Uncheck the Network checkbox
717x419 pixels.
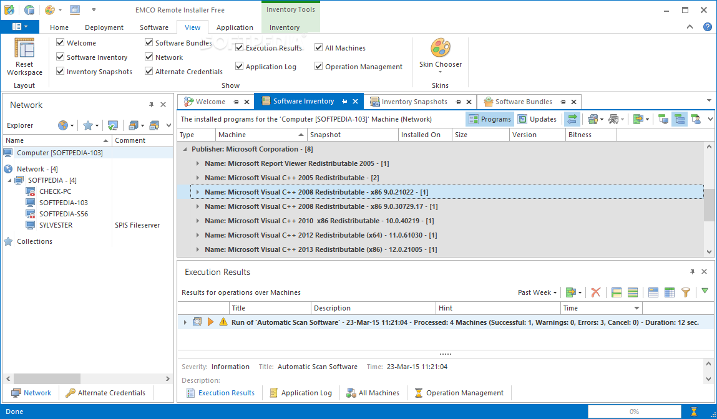click(x=149, y=57)
